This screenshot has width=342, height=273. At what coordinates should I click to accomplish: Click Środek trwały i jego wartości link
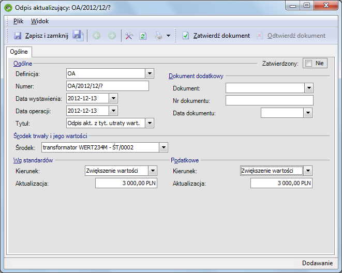coord(50,136)
